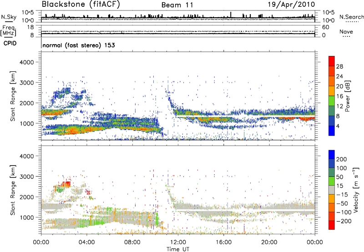Click the 'Power [dB]' color bar title
364x252 pixels.
click(x=348, y=96)
